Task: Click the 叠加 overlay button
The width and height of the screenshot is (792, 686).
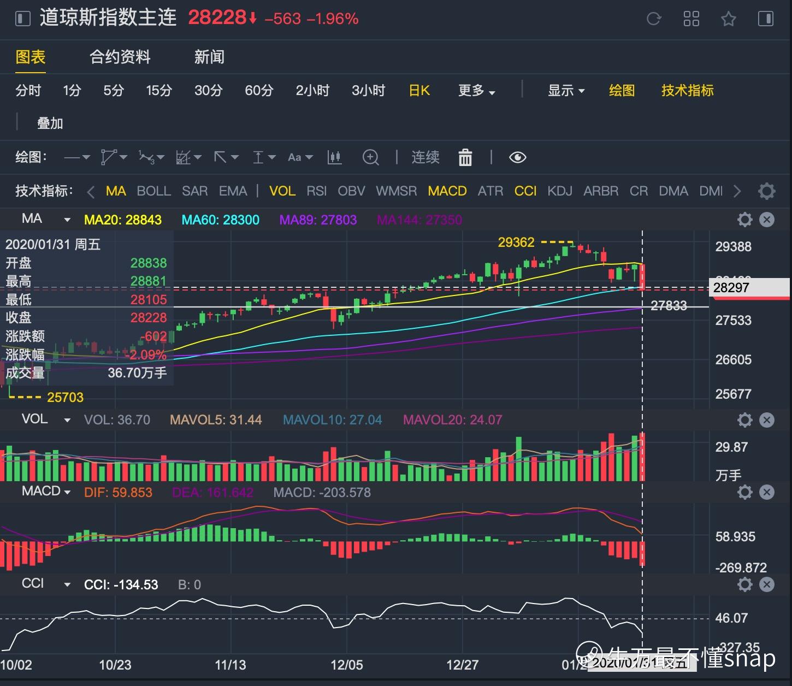Action: (x=50, y=123)
